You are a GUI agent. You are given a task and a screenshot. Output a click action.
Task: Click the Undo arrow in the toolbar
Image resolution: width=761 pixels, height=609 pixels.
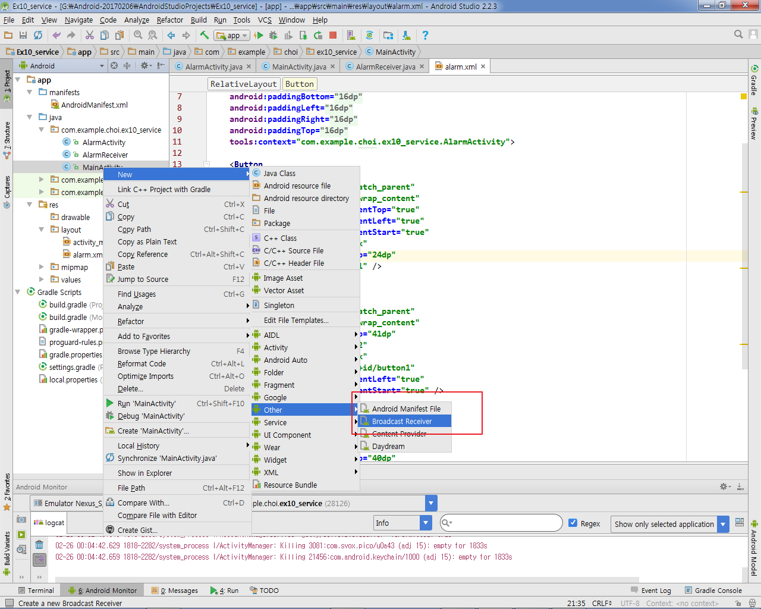(56, 36)
